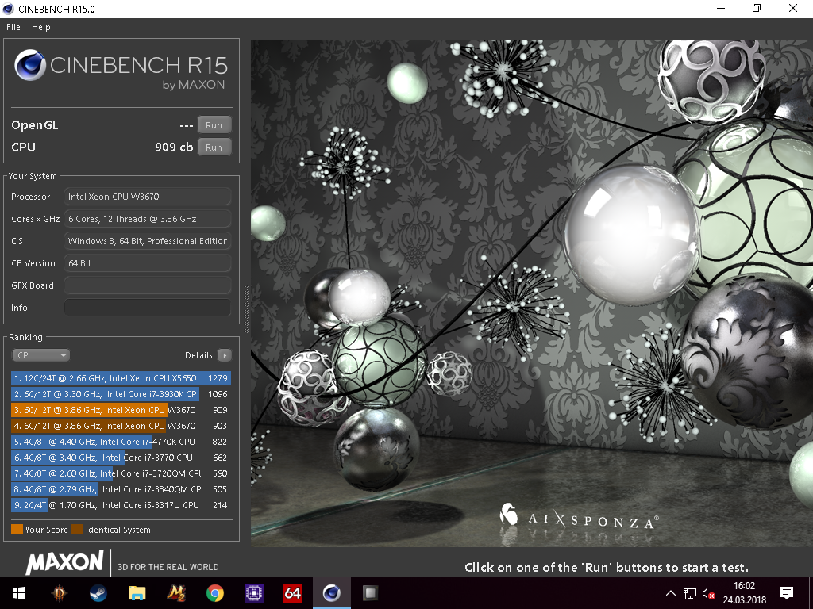
Task: Click the Cinebench logo icon in header
Action: (x=29, y=65)
